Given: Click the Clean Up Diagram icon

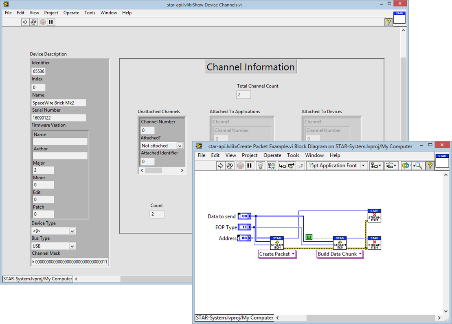Looking at the screenshot, I should click(x=406, y=165).
